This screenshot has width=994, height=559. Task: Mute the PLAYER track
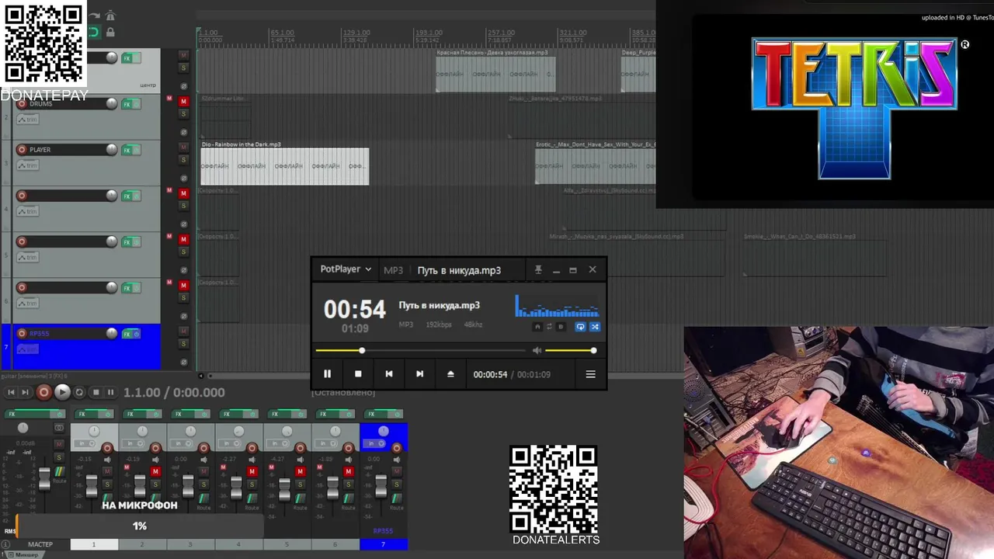[x=184, y=148]
